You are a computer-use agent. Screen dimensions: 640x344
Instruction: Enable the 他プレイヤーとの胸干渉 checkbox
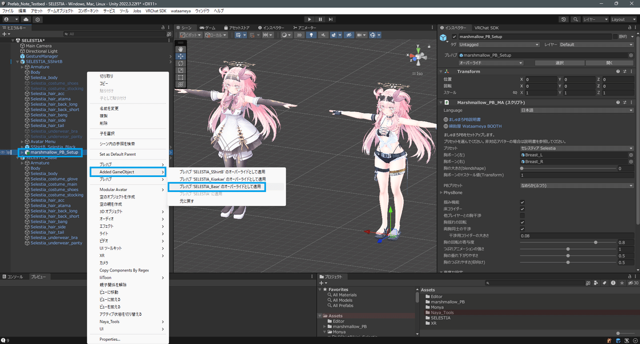coord(522,215)
